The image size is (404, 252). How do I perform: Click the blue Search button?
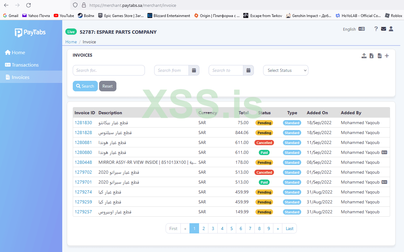click(x=85, y=86)
